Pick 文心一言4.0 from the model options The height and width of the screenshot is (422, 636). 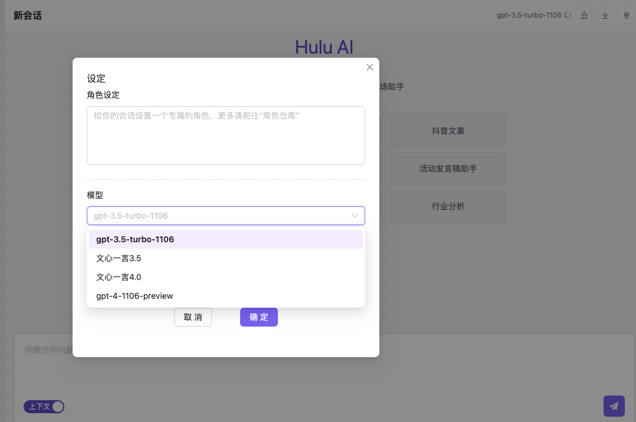point(226,277)
